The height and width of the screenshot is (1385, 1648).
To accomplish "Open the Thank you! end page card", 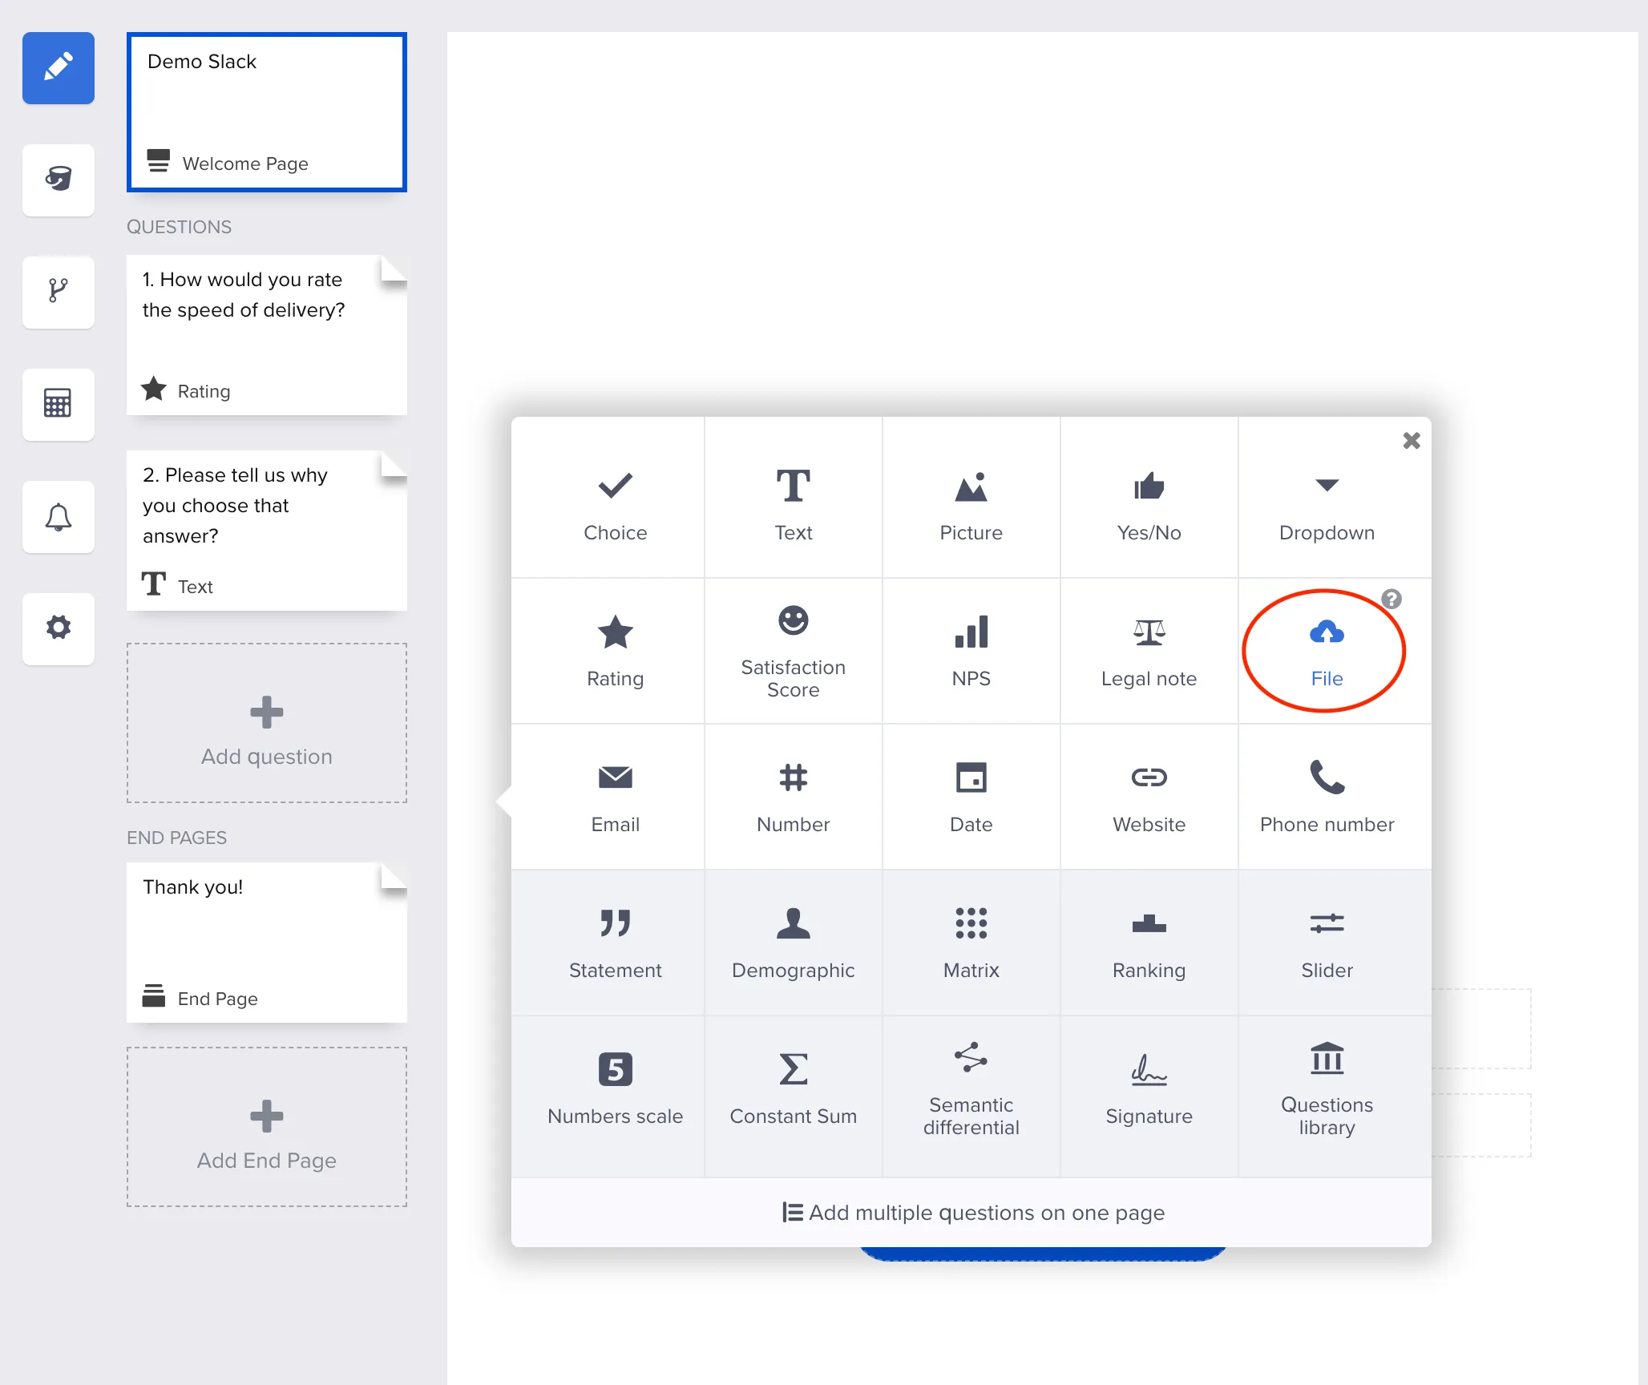I will (266, 942).
